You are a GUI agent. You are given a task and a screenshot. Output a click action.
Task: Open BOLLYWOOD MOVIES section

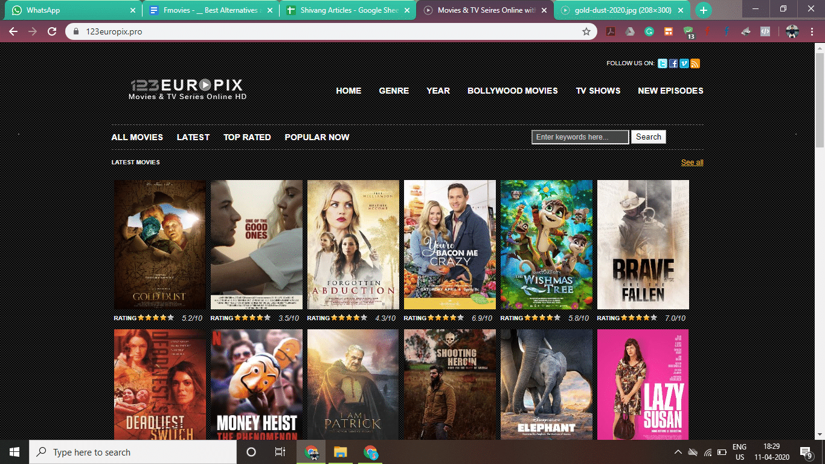(x=513, y=91)
